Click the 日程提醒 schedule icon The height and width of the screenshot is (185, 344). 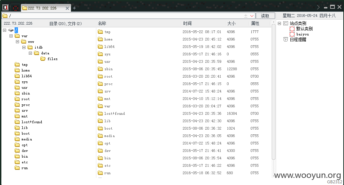pos(285,39)
